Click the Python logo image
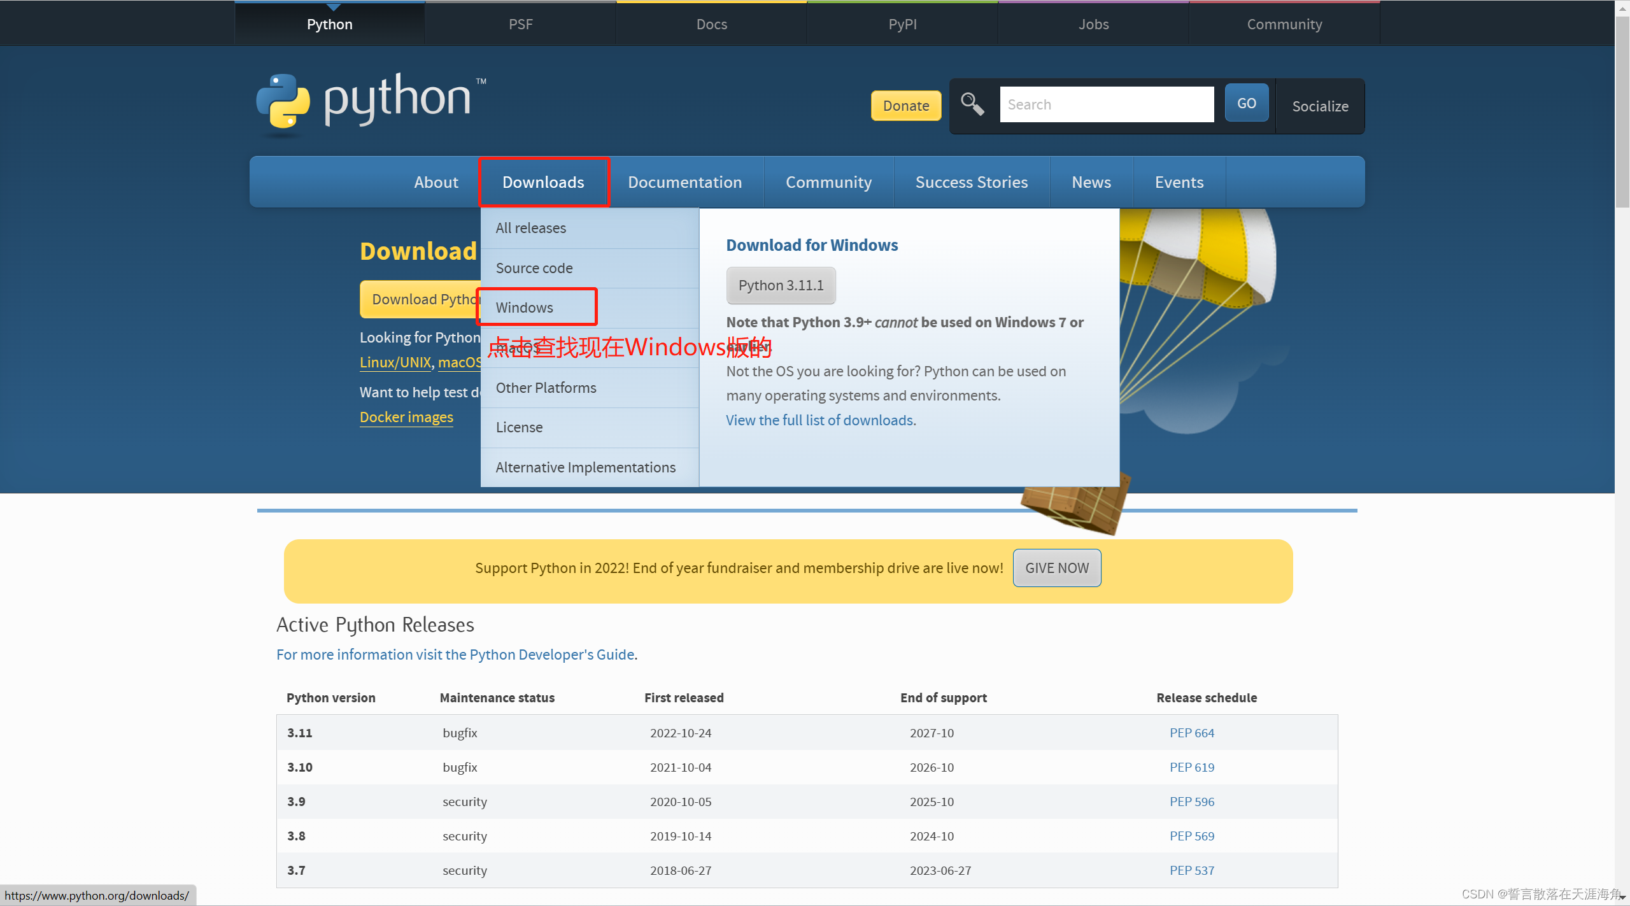Screen dimensions: 1630x906 click(x=371, y=104)
